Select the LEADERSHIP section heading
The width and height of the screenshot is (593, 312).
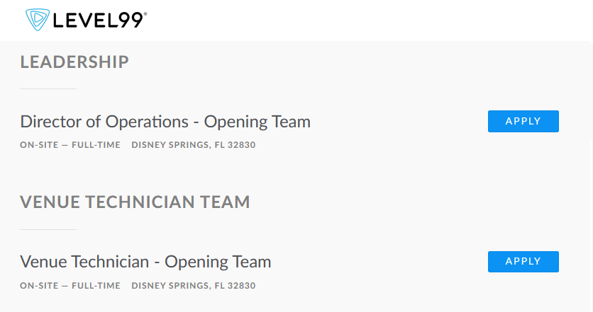coord(74,62)
